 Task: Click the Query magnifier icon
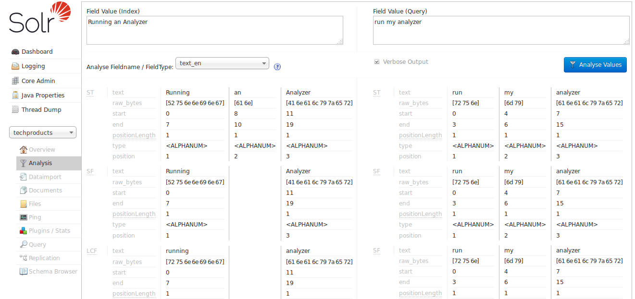click(23, 245)
